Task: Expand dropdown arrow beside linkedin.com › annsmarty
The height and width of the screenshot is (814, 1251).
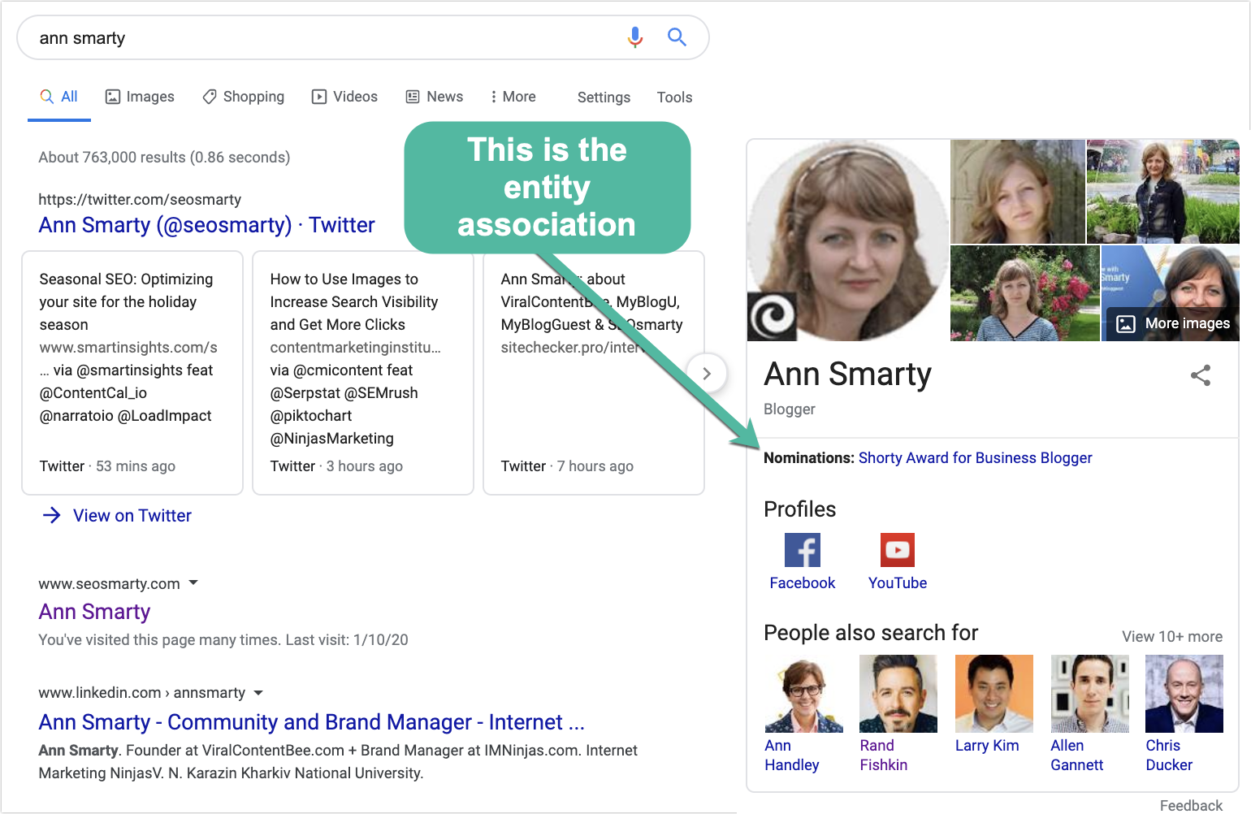Action: (x=258, y=693)
